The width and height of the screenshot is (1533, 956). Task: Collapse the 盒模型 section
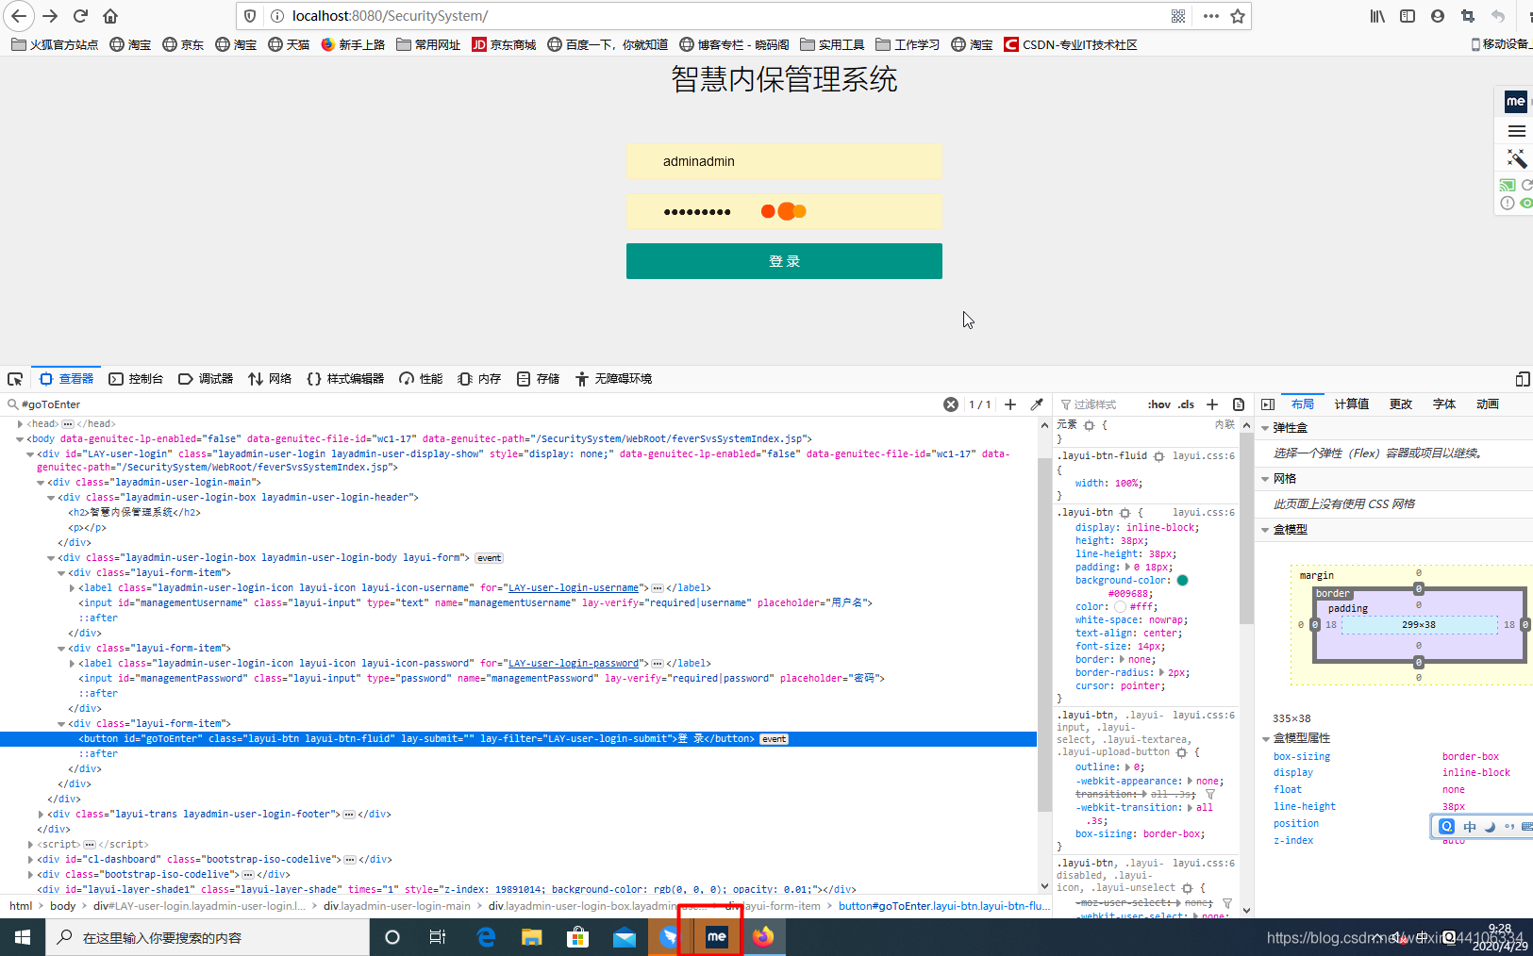pos(1265,530)
